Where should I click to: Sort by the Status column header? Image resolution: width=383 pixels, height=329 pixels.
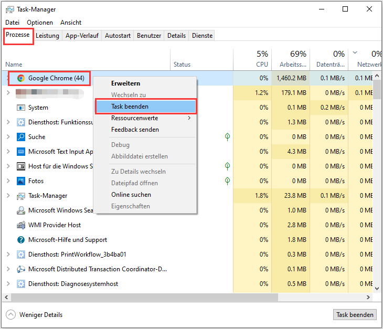201,59
